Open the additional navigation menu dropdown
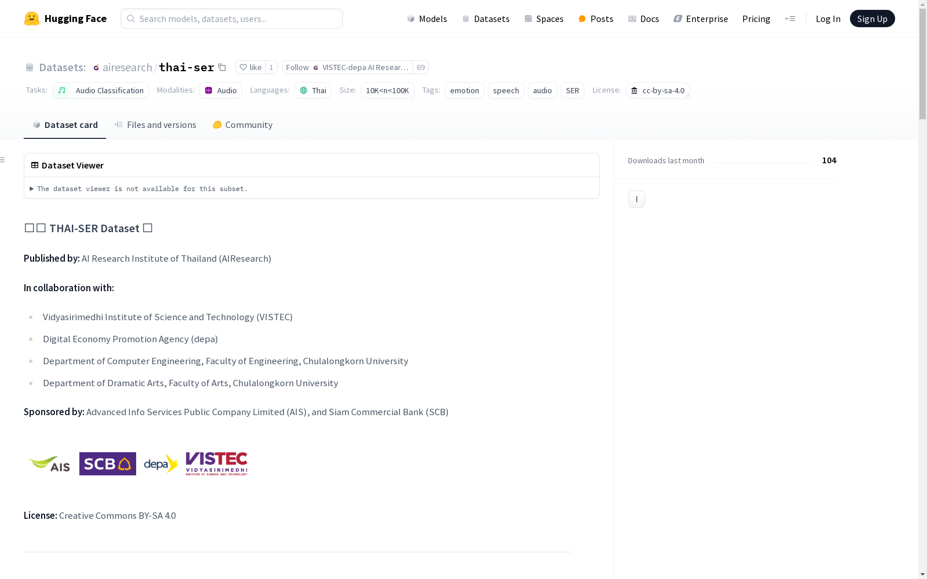This screenshot has width=927, height=579. (x=790, y=19)
